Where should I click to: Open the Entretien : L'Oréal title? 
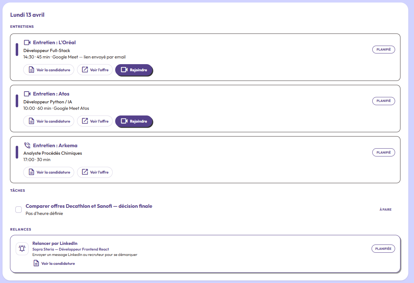55,42
